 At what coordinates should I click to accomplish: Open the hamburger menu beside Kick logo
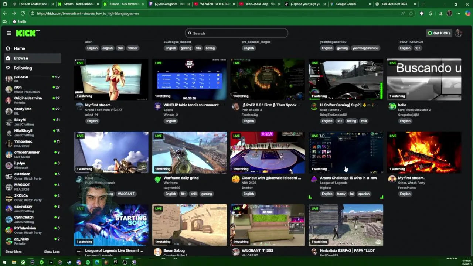pos(9,33)
